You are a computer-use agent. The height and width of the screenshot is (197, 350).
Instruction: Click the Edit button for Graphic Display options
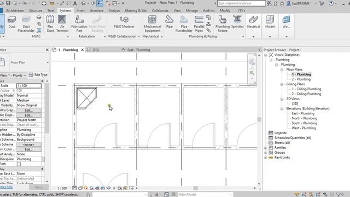pos(28,115)
